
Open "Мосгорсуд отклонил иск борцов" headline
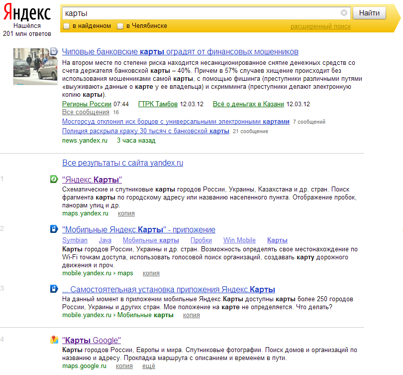pos(176,121)
